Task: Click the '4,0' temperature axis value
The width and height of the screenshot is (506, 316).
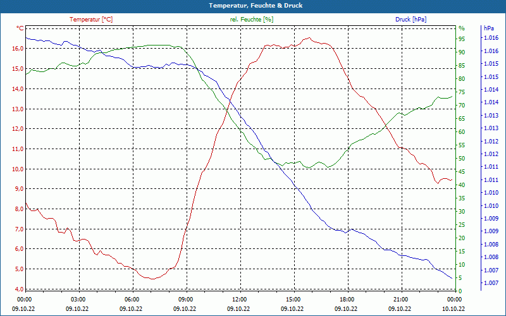Action: point(20,289)
